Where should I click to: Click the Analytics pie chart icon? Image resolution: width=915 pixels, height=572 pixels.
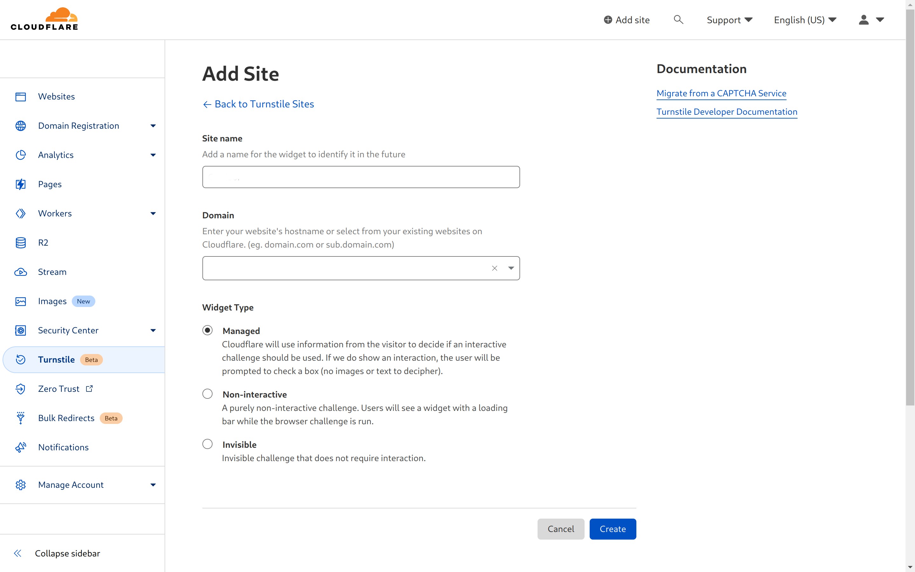pyautogui.click(x=20, y=155)
